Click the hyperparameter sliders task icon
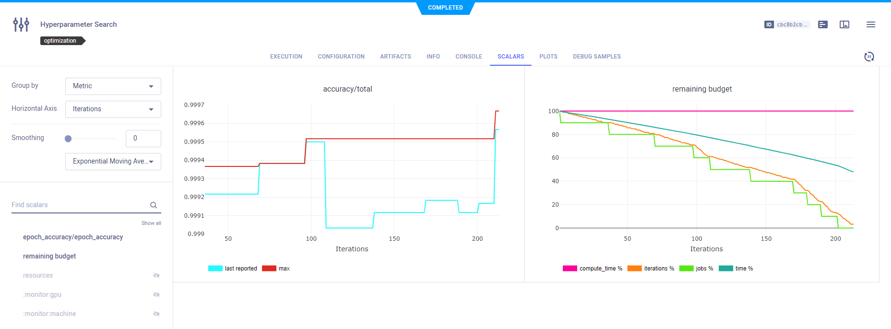The image size is (891, 329). pyautogui.click(x=21, y=24)
